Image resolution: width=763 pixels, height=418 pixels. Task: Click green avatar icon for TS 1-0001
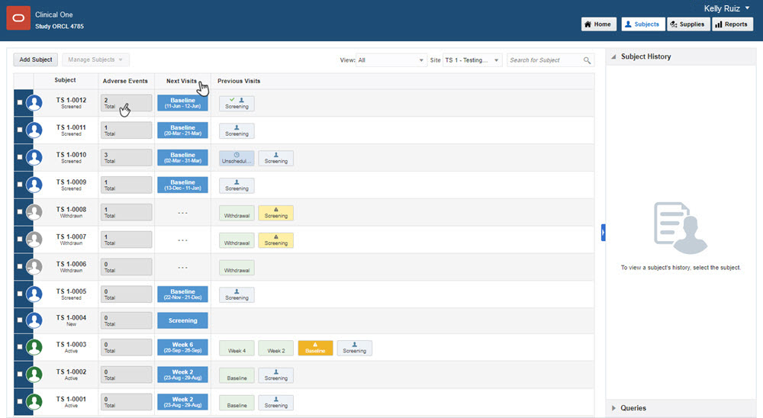click(34, 401)
